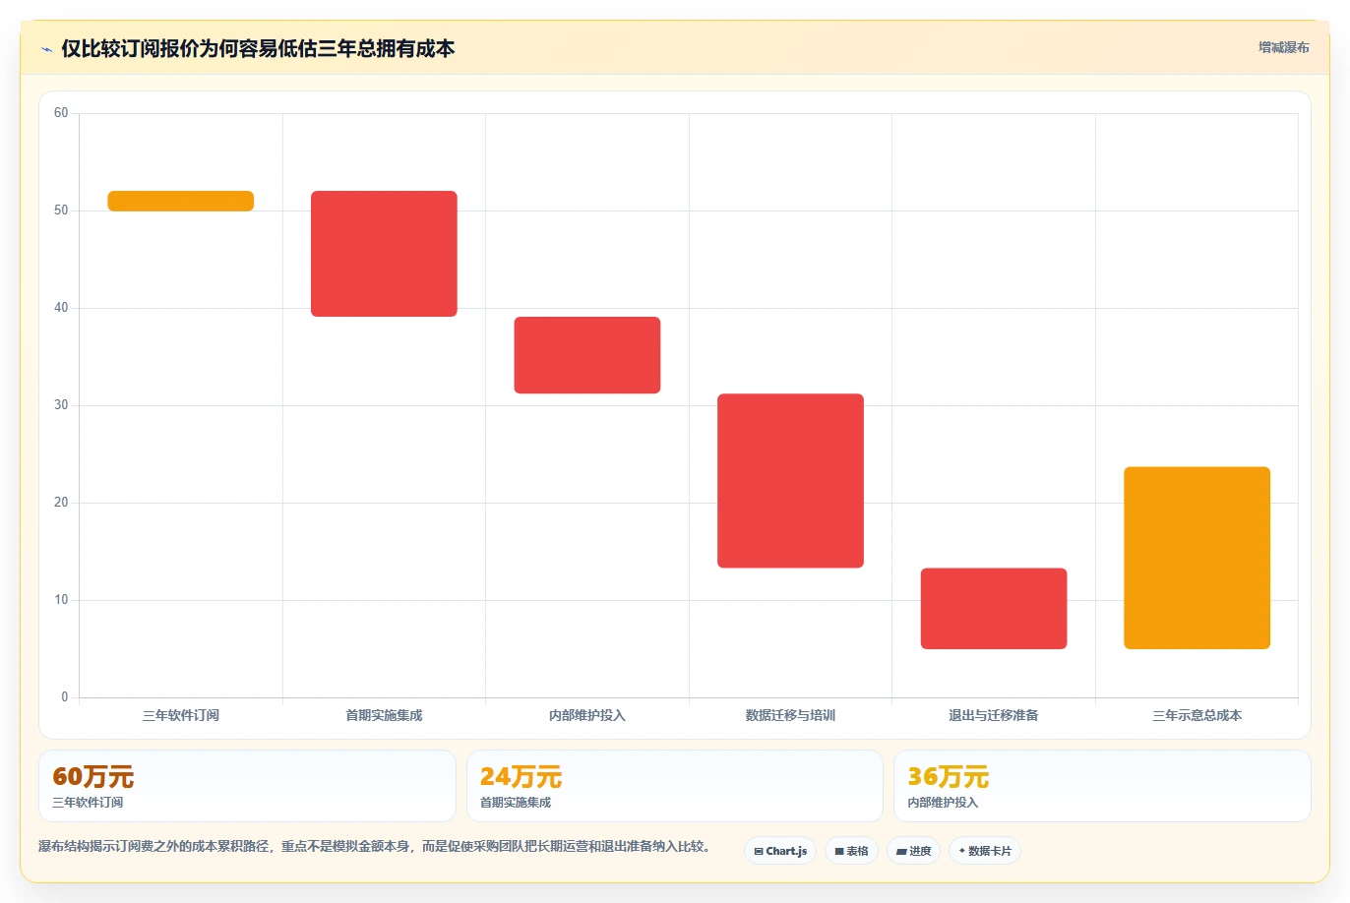This screenshot has height=903, width=1350.
Task: Click the y-axis value 40
Action: click(x=61, y=308)
